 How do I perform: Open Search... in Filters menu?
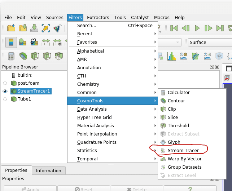pos(113,26)
